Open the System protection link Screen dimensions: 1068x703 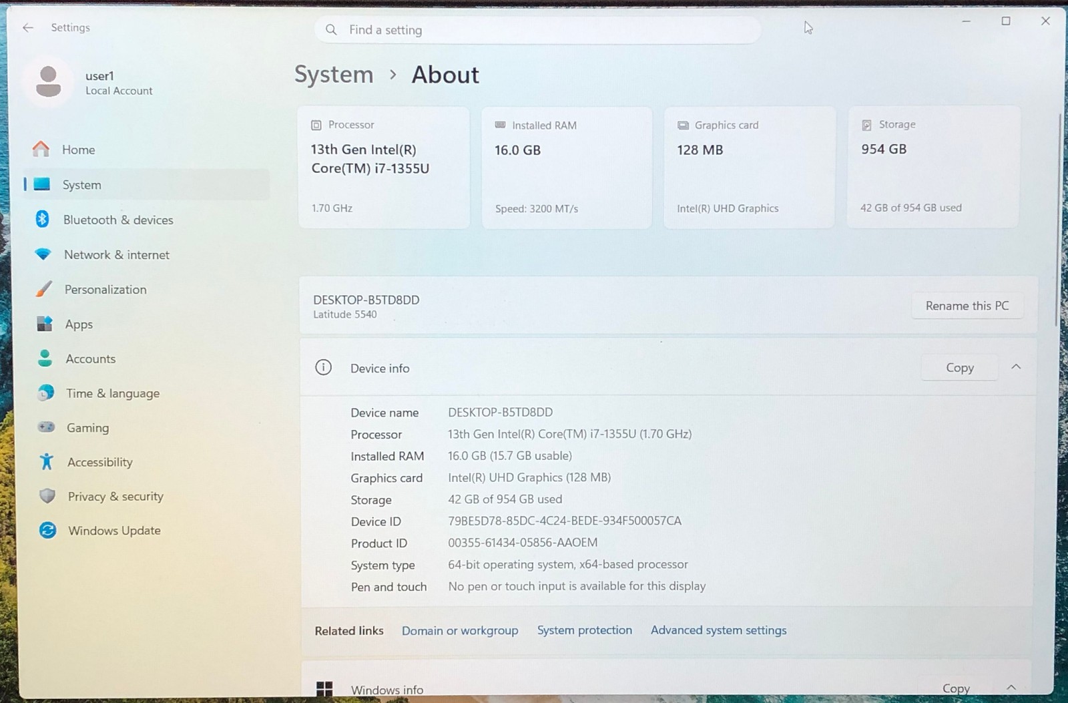click(x=585, y=630)
